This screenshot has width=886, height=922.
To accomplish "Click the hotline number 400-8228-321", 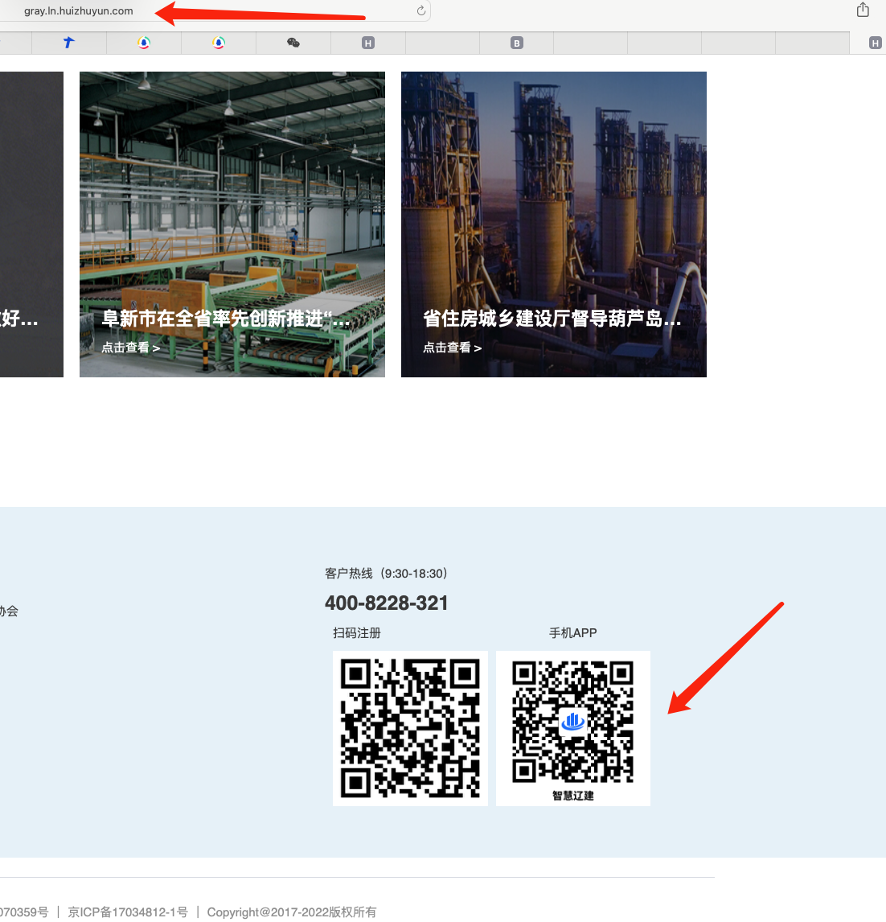I will point(386,603).
